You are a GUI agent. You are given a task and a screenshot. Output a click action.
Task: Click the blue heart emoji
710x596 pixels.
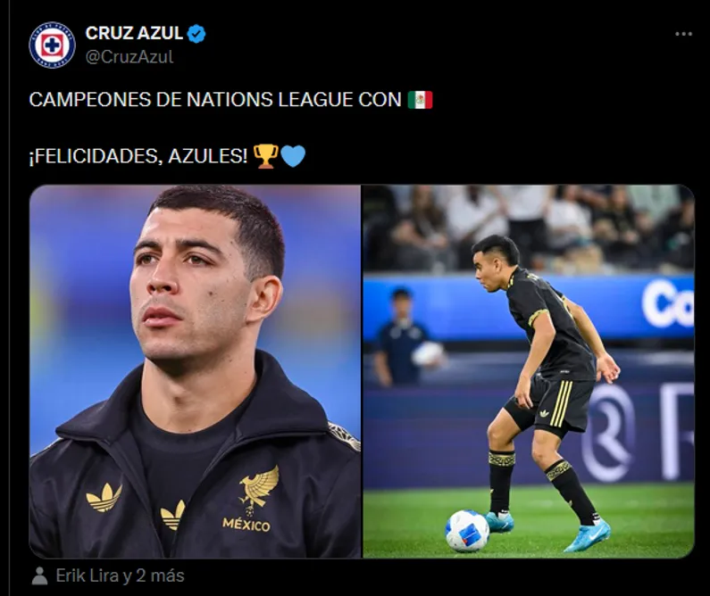click(293, 156)
